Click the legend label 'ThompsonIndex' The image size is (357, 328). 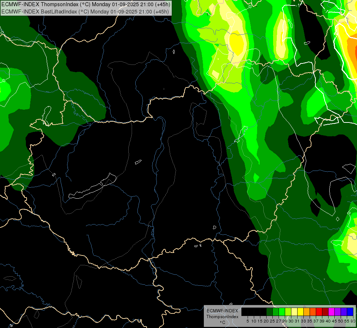(222, 317)
